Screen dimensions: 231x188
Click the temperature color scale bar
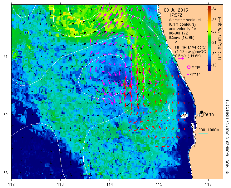pyautogui.click(x=209, y=39)
